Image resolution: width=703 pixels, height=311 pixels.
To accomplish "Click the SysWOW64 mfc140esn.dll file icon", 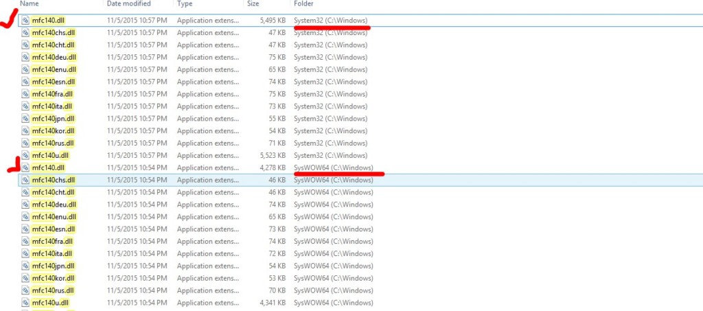I will [x=25, y=229].
